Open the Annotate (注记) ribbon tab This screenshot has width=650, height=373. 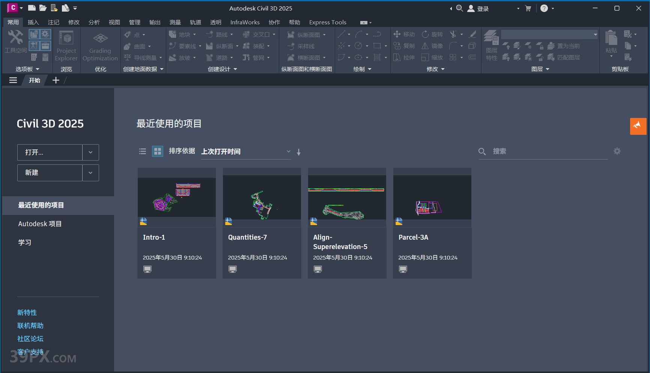(x=54, y=22)
